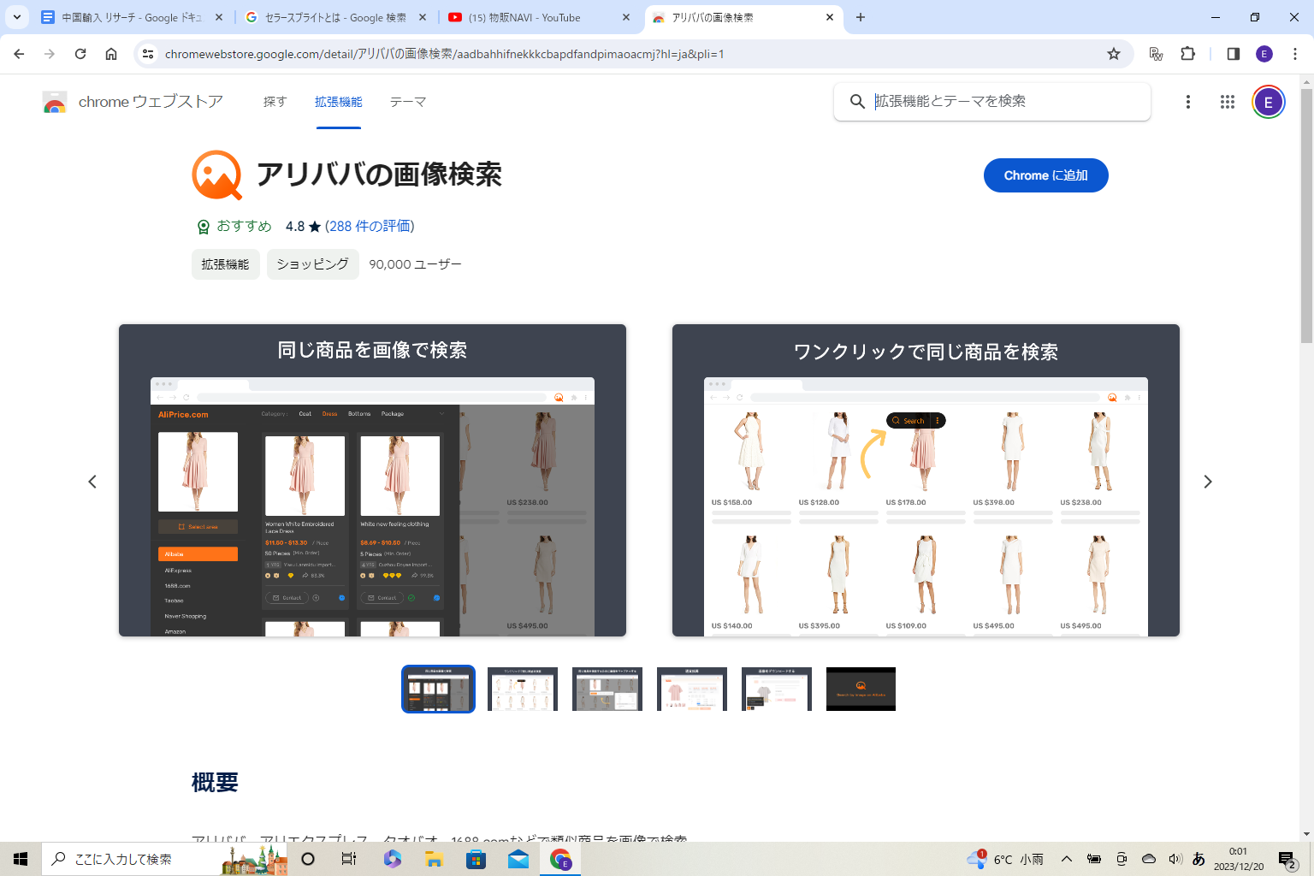Select the fifth screenshot thumbnail

point(777,689)
